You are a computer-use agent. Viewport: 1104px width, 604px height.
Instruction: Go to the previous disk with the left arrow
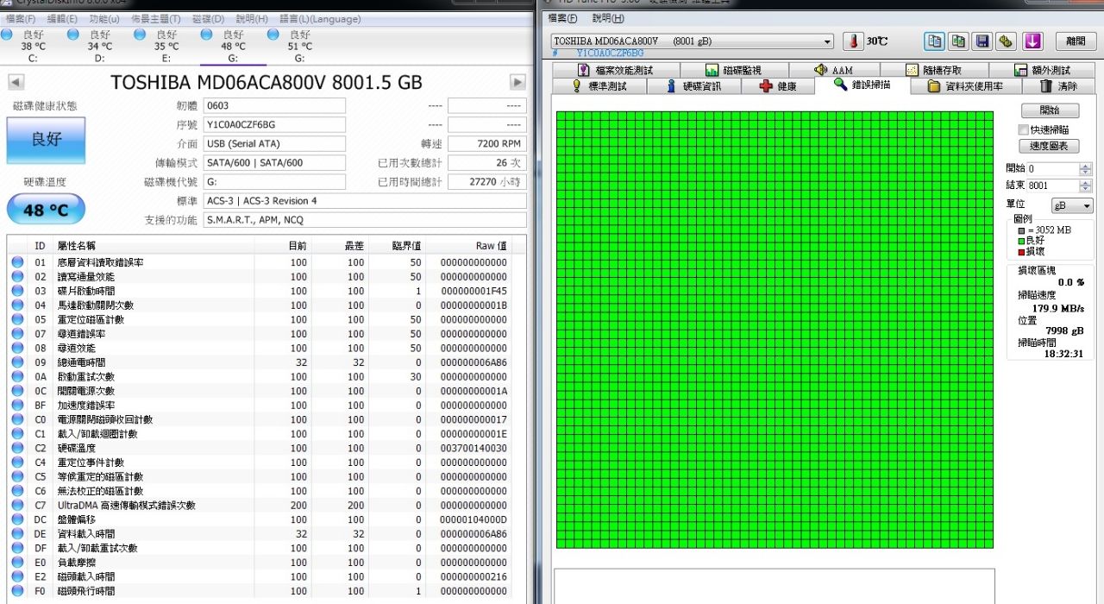coord(16,82)
